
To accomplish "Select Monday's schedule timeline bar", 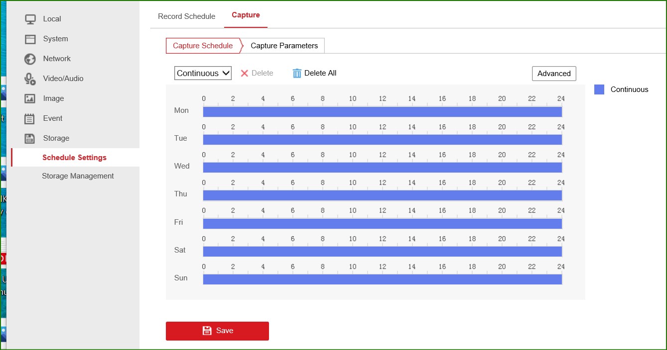I will click(382, 112).
